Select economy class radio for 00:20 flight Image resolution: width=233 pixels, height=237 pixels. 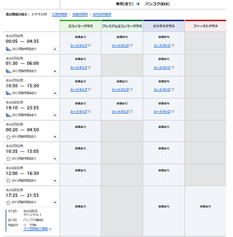pyautogui.click(x=80, y=131)
